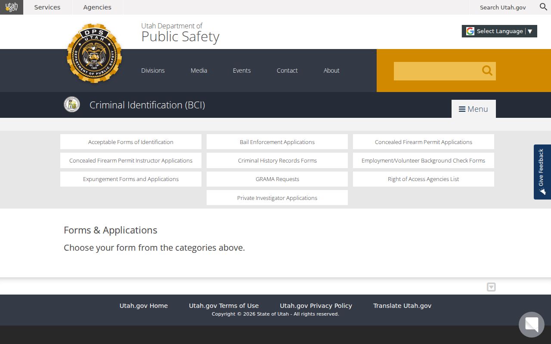Open Employment/Volunteer Background Check Forms
Image resolution: width=551 pixels, height=344 pixels.
(x=424, y=160)
